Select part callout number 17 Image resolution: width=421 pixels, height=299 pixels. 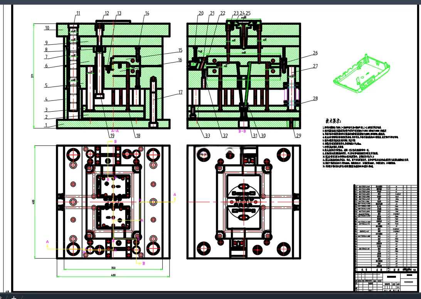[180, 92]
